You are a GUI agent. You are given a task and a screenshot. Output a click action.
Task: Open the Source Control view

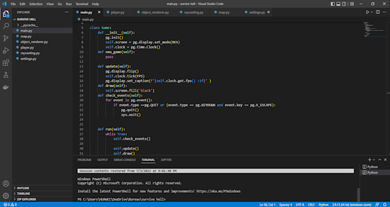tap(6, 38)
